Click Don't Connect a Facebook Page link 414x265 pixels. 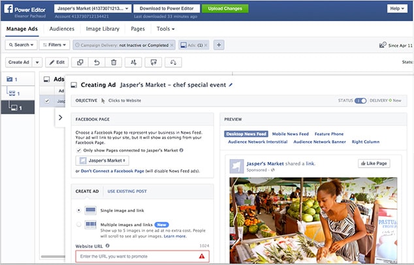112,171
